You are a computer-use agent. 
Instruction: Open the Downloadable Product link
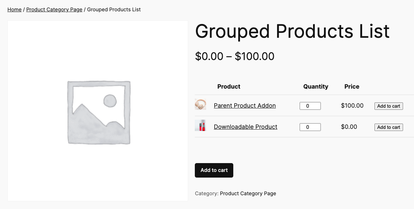click(x=245, y=127)
